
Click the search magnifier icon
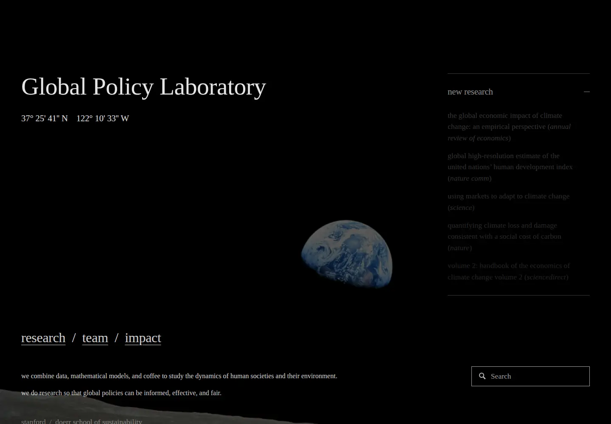[482, 376]
